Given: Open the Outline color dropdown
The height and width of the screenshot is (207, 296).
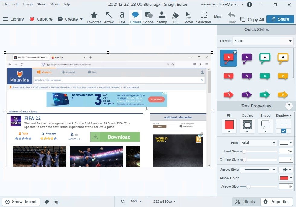Looking at the screenshot, I should (x=247, y=126).
